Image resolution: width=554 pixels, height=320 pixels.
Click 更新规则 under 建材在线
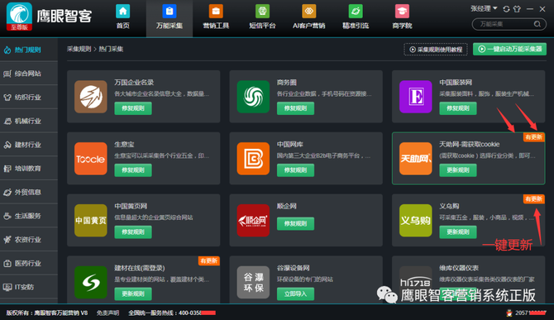tap(133, 294)
